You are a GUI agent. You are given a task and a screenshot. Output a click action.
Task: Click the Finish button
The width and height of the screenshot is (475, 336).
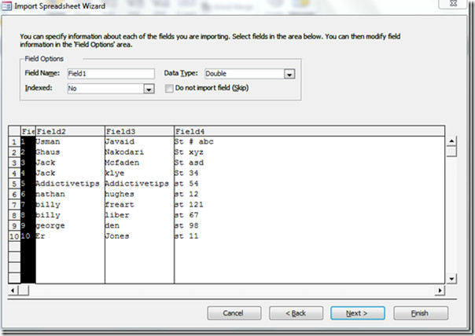pyautogui.click(x=421, y=313)
